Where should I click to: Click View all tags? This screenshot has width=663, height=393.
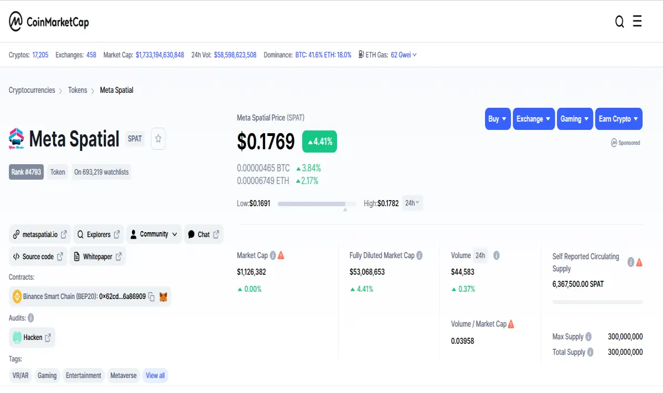point(155,375)
